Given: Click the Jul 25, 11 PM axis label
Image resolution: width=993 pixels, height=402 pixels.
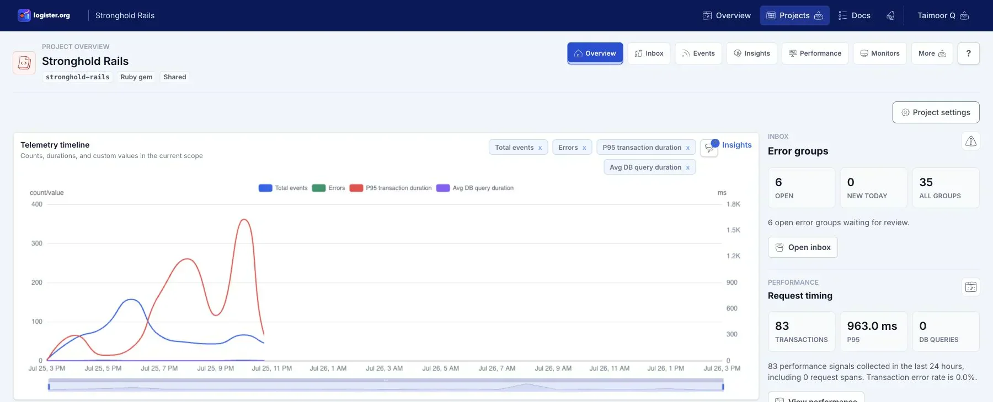Looking at the screenshot, I should point(272,368).
